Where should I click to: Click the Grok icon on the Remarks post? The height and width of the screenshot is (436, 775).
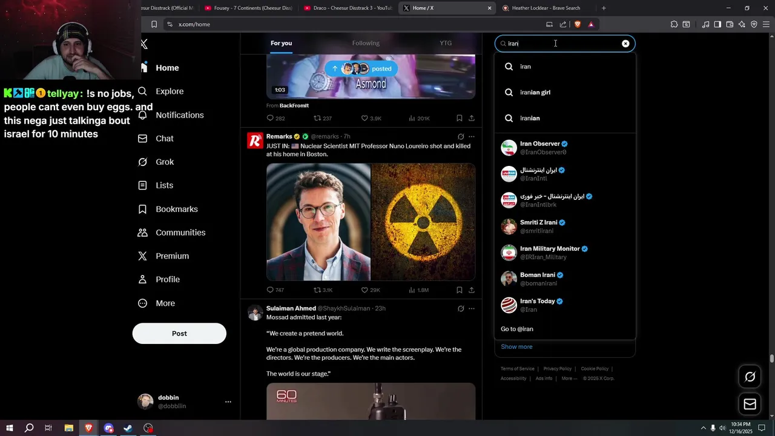point(461,137)
